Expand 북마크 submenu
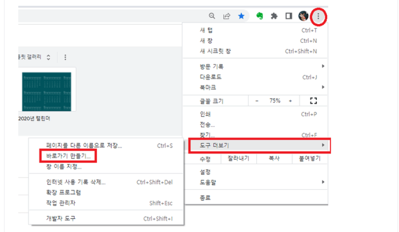 (x=255, y=87)
